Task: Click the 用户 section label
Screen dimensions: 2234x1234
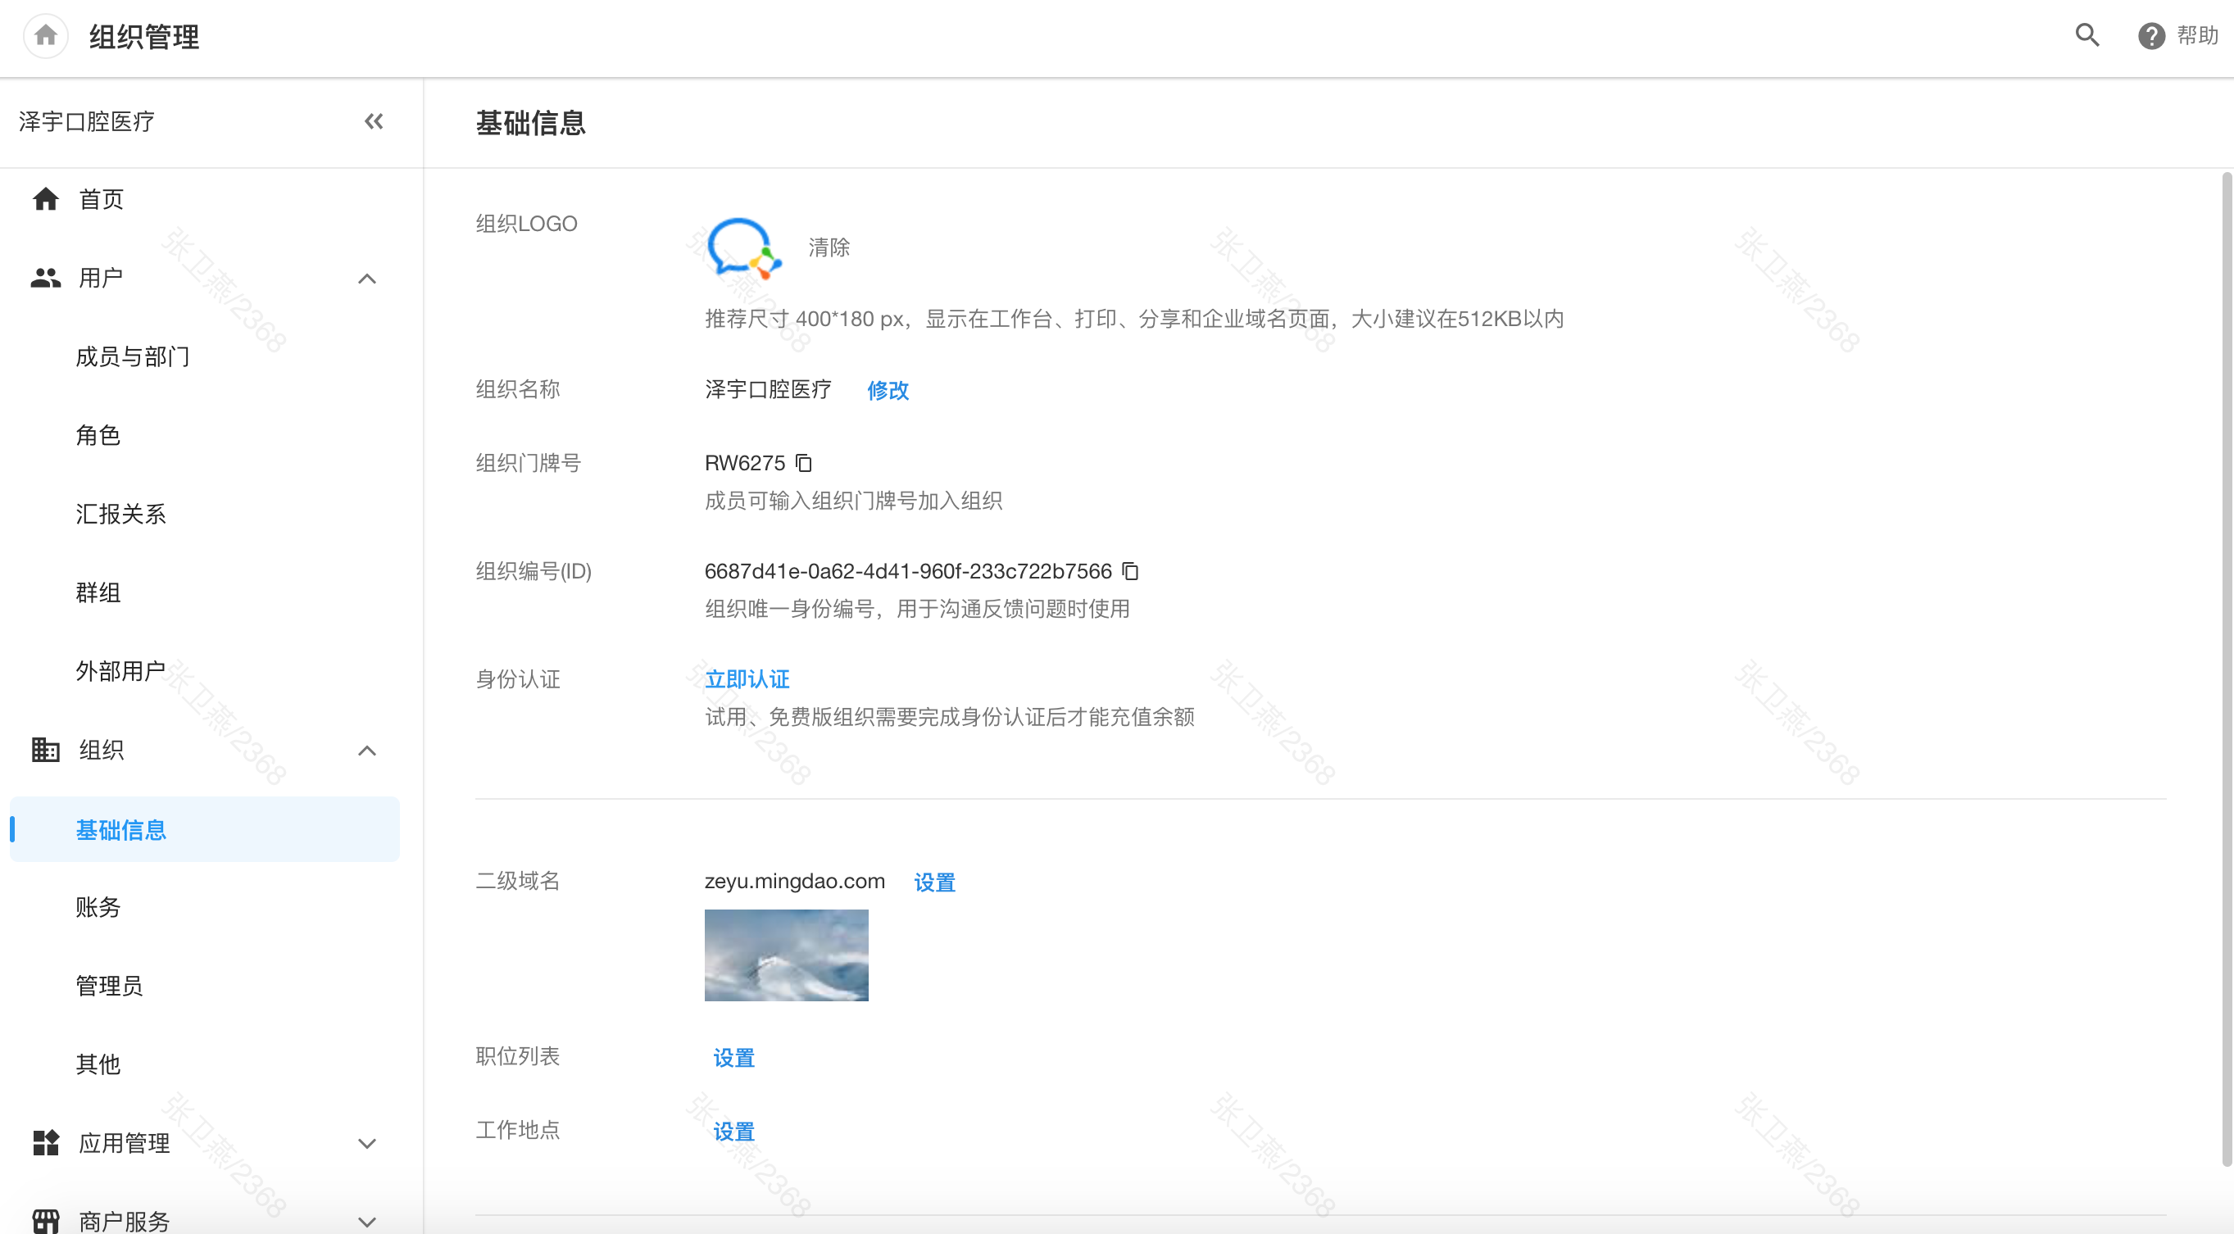Action: coord(101,278)
